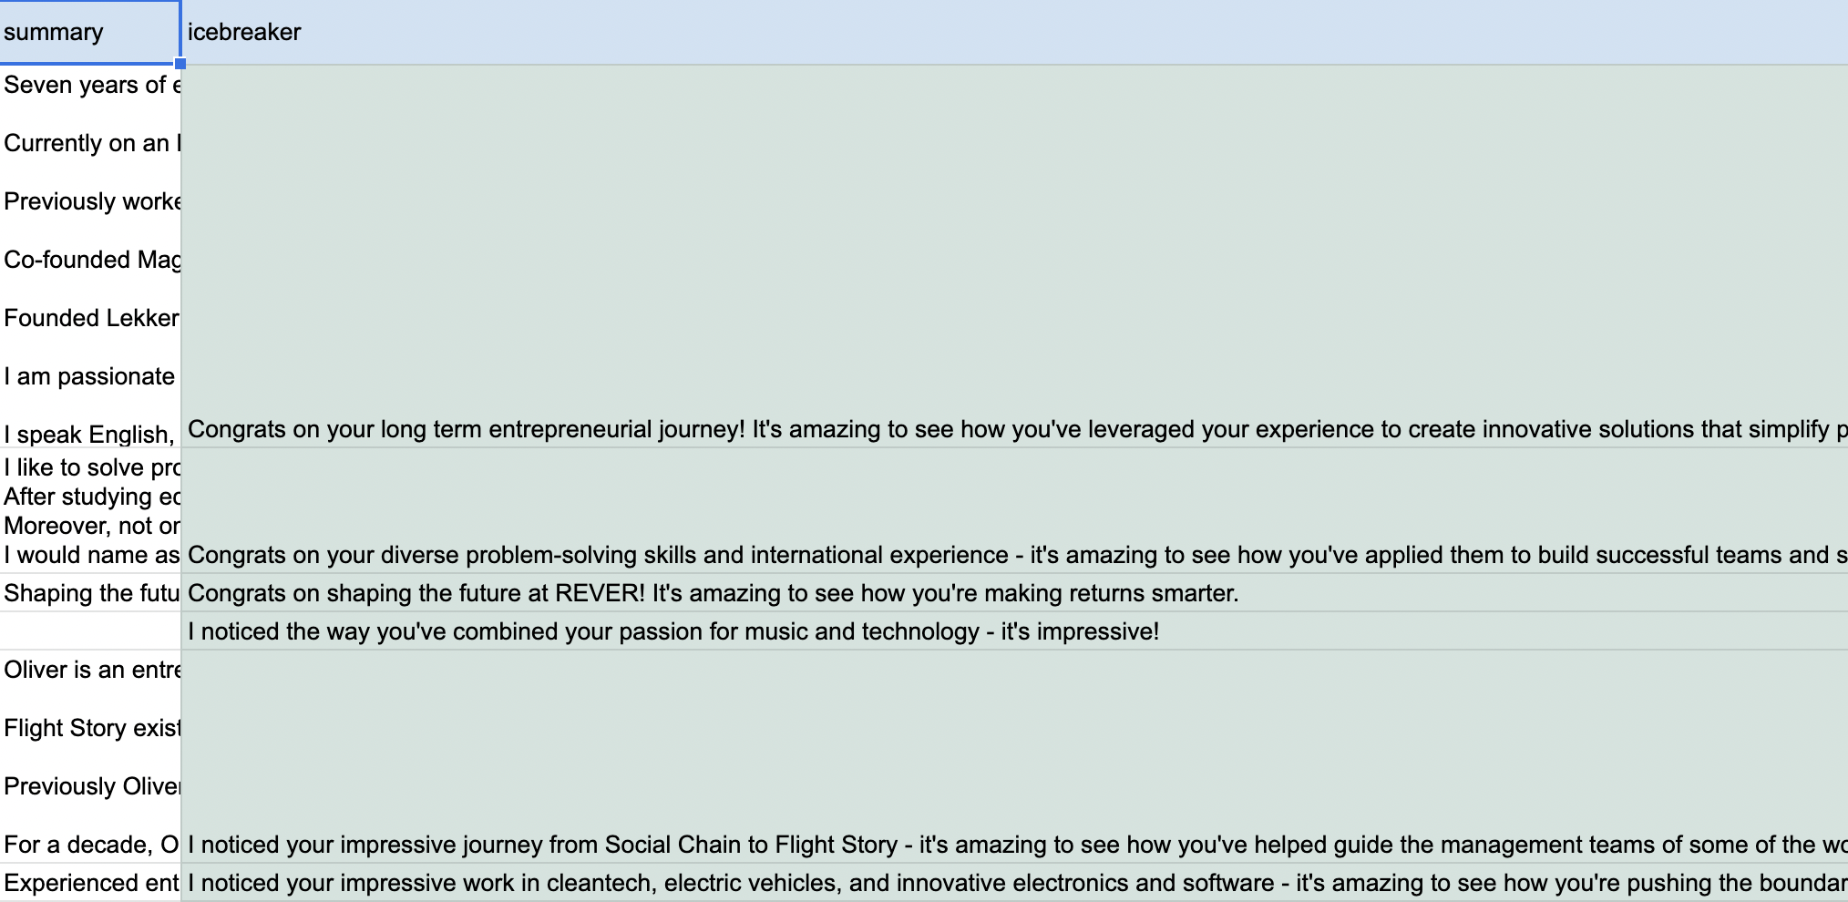The image size is (1848, 902).
Task: Select the Social Chain to Flight Story icebreaker
Action: coord(1011,846)
